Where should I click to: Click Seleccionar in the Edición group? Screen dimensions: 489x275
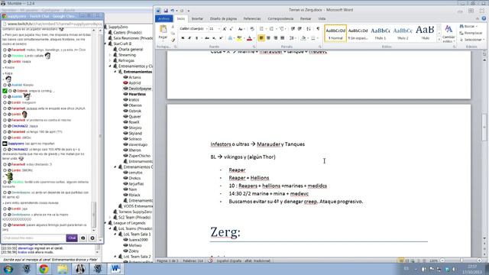point(472,40)
